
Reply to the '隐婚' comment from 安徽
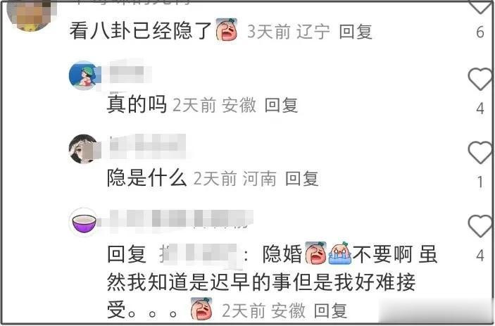330,311
